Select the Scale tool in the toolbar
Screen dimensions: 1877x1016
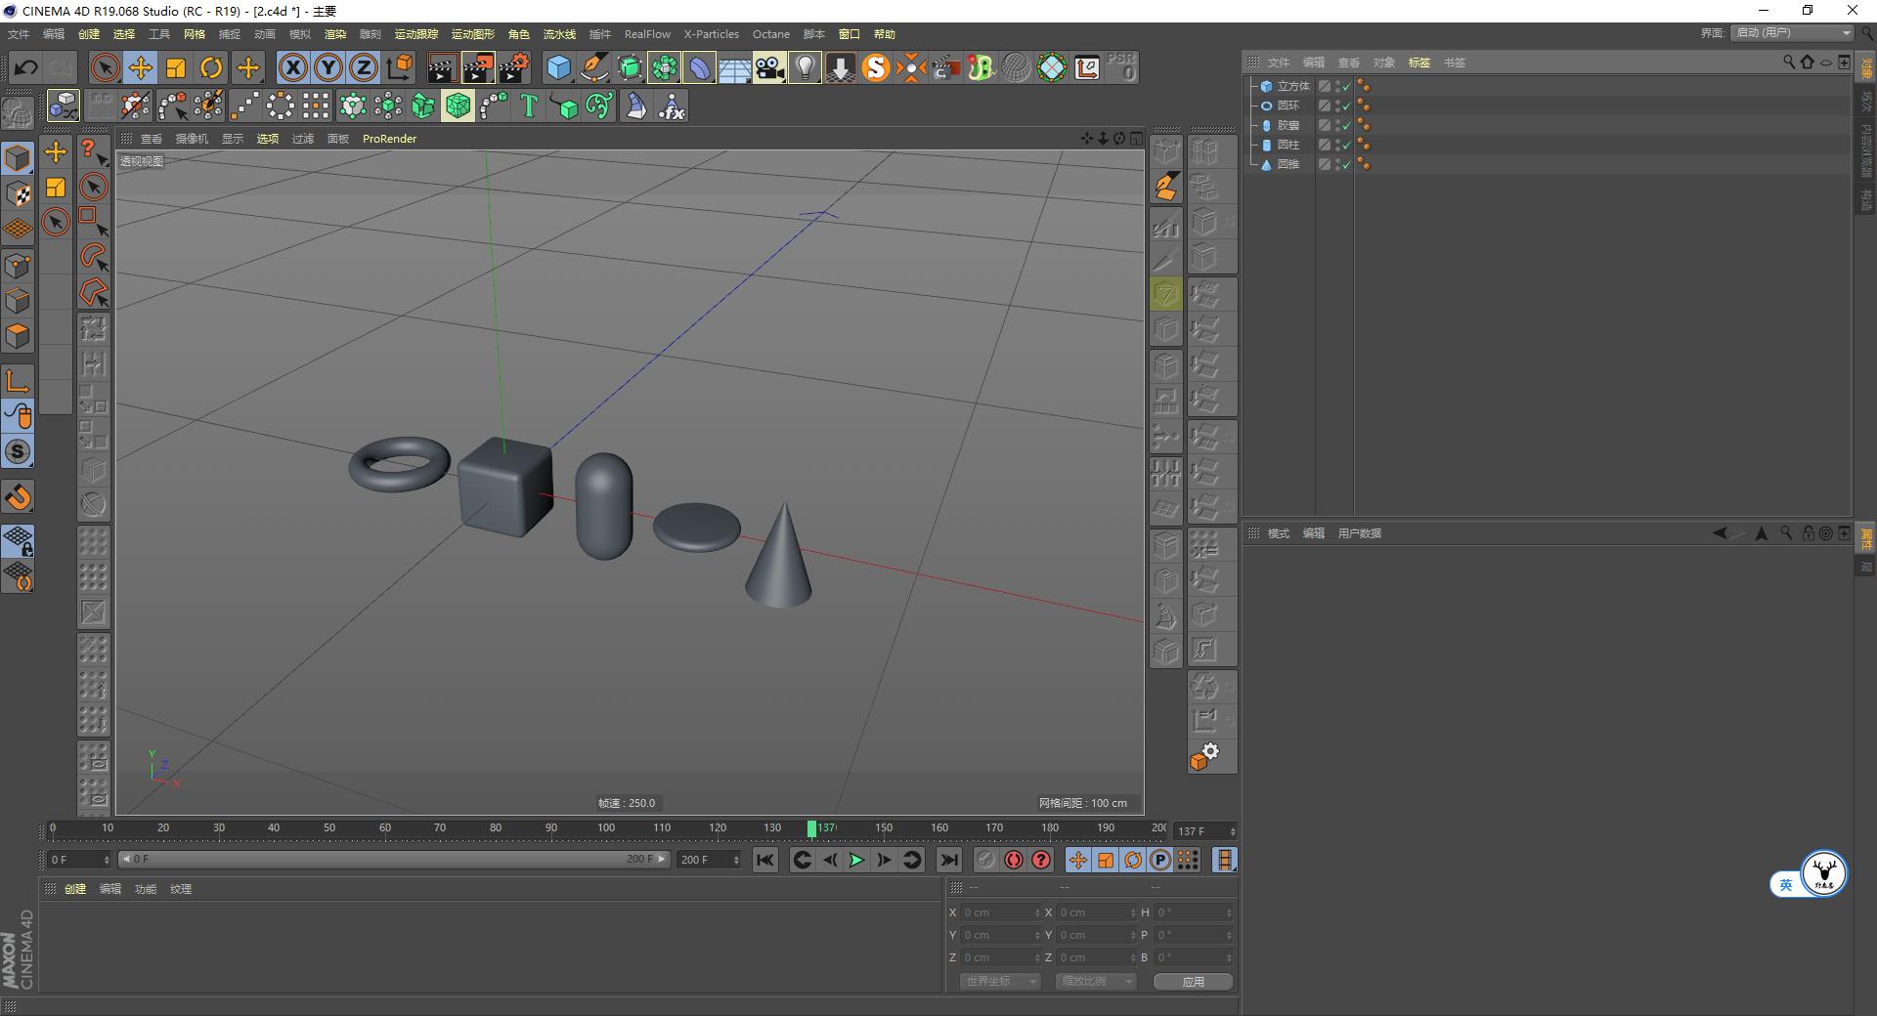point(176,67)
